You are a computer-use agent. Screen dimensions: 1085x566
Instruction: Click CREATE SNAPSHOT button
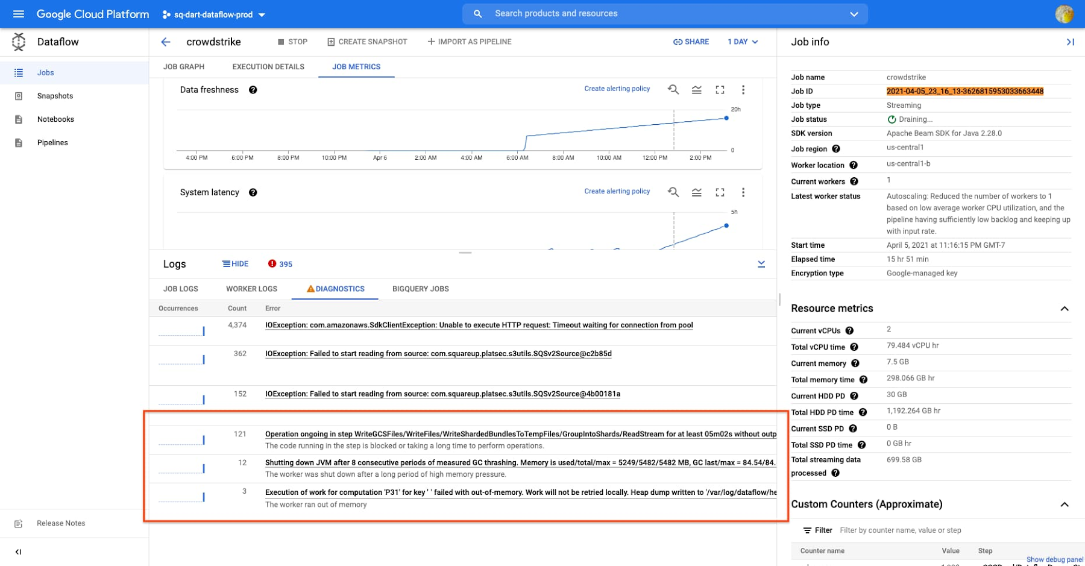tap(367, 42)
